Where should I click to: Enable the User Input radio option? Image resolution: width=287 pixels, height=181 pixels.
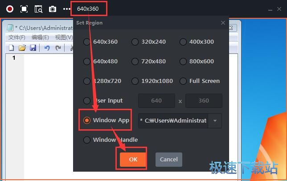86,100
